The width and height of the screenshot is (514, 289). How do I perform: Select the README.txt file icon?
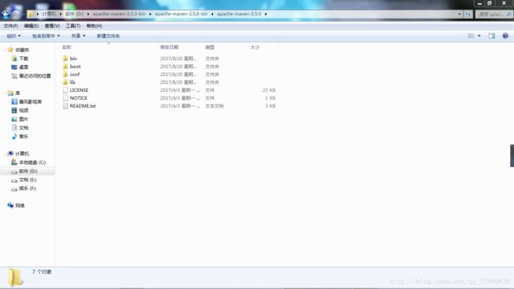pyautogui.click(x=66, y=106)
